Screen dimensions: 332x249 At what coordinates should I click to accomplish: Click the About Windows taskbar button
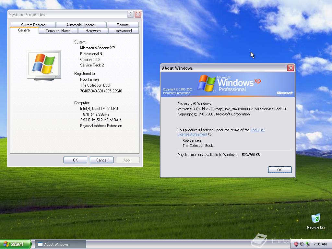(x=60, y=244)
